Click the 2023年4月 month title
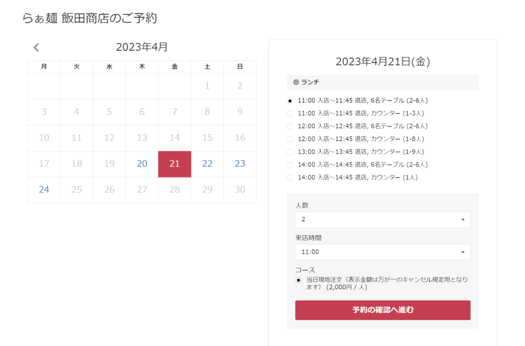This screenshot has width=525, height=346. click(x=142, y=47)
